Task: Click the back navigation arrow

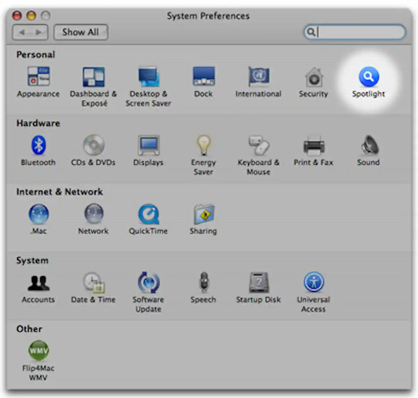Action: (22, 32)
